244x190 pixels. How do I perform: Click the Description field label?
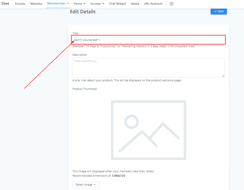(x=80, y=55)
